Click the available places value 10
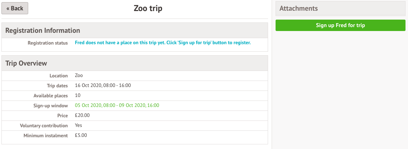 (x=78, y=96)
